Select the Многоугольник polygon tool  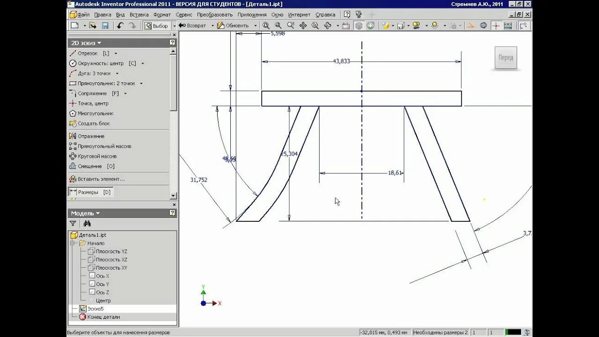click(92, 113)
